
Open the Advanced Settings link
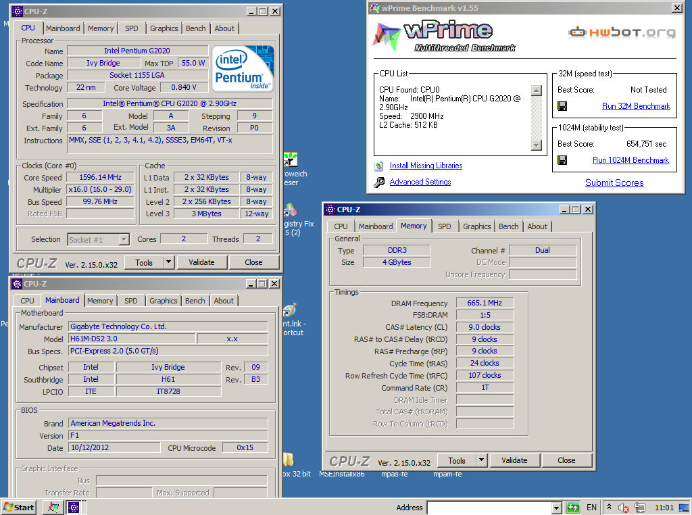tap(420, 182)
